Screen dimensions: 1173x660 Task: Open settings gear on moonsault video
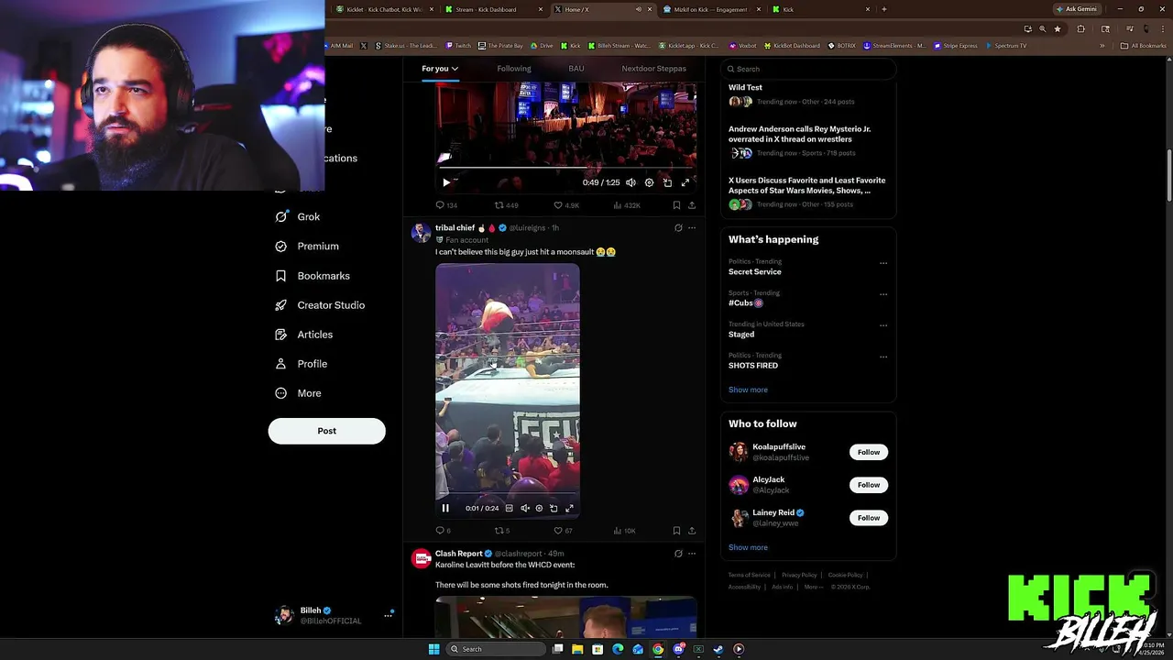point(539,508)
